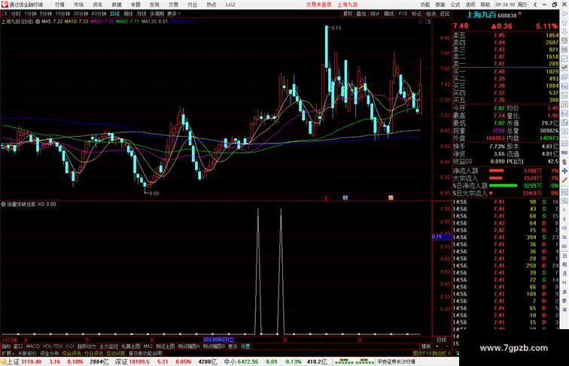Select the 月线 monthly period
This screenshot has height=366, width=569.
point(141,14)
